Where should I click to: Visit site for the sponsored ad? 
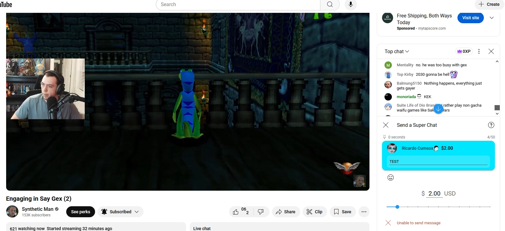471,18
